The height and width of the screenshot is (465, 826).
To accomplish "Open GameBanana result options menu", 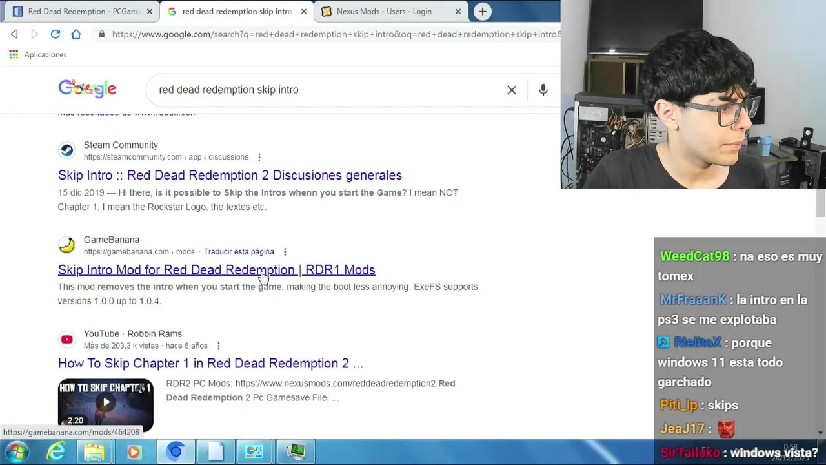I will point(285,251).
